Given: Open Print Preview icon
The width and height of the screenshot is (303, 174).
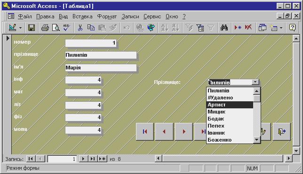Looking at the screenshot, I should (56, 28).
